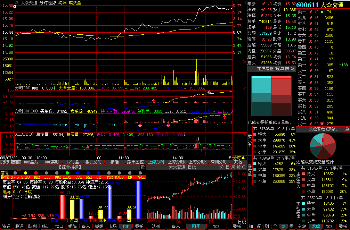
Task: Open the DDE实时 tab
Action: tap(52, 162)
